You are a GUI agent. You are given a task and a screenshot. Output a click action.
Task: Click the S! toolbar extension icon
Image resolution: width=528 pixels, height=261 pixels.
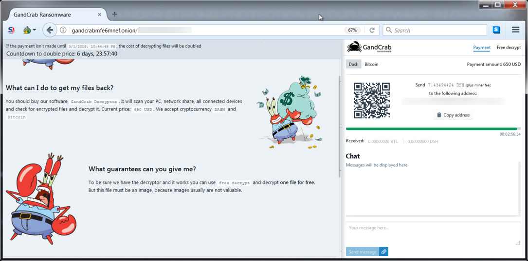(11, 30)
